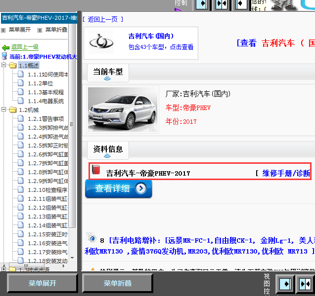
Task: Open document 1.2.4拆卸进气歧
Action: coord(48,137)
